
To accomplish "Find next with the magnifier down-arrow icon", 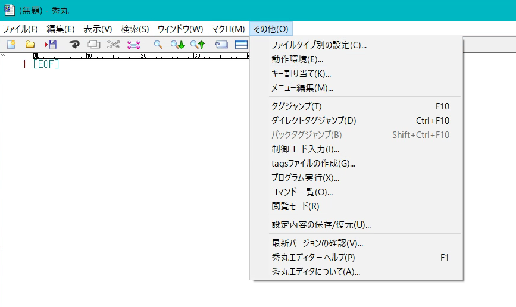I will (178, 45).
